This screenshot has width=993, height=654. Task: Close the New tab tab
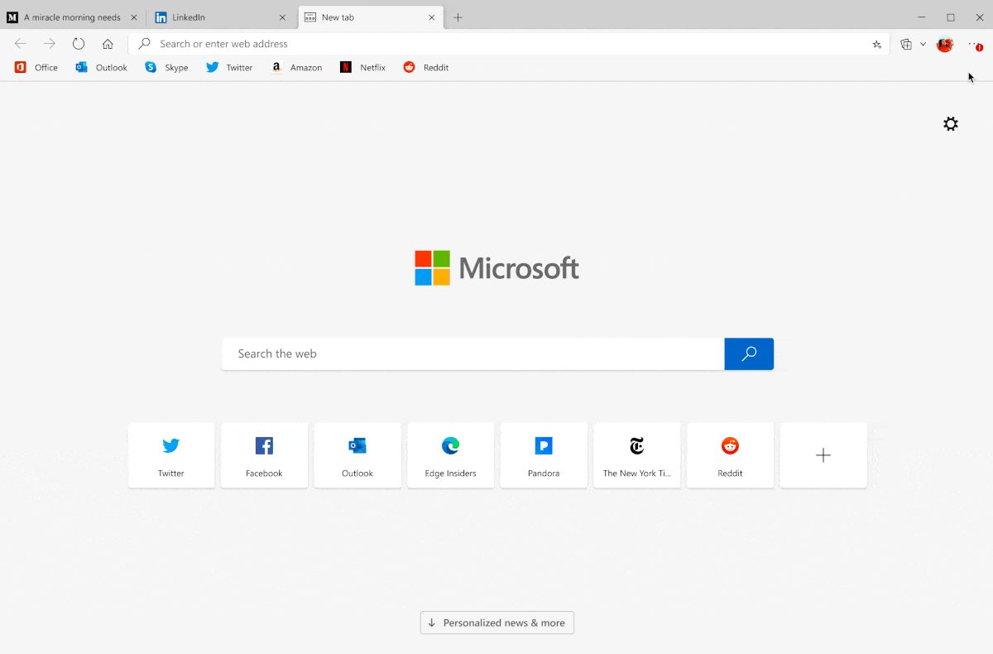(x=431, y=17)
